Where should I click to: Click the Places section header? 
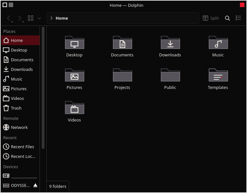9,31
